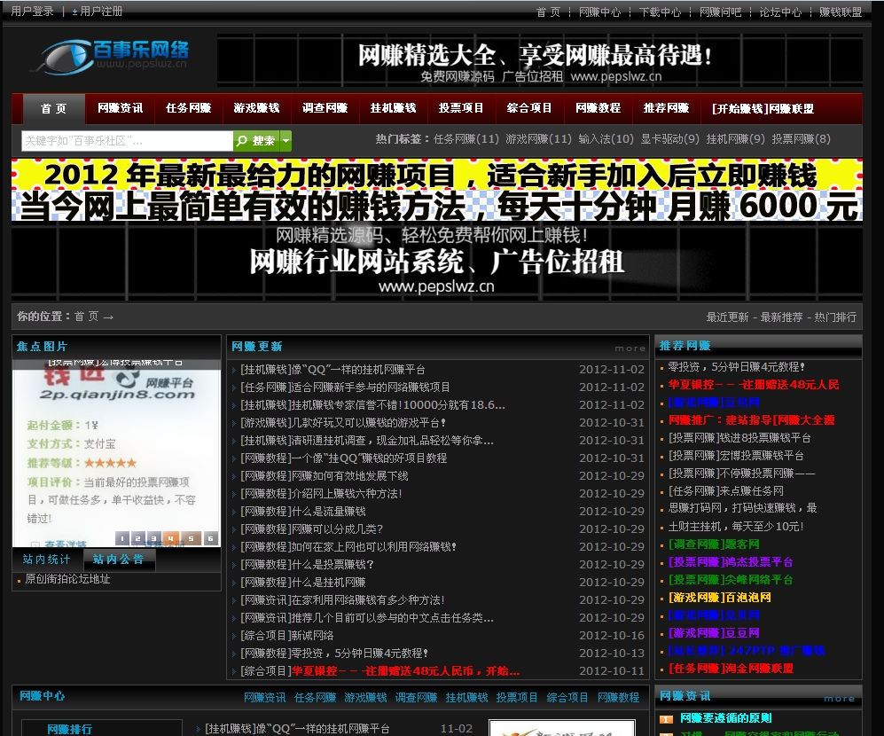Click slideshow page button 2
Viewport: 884px width, 736px height.
pos(138,538)
